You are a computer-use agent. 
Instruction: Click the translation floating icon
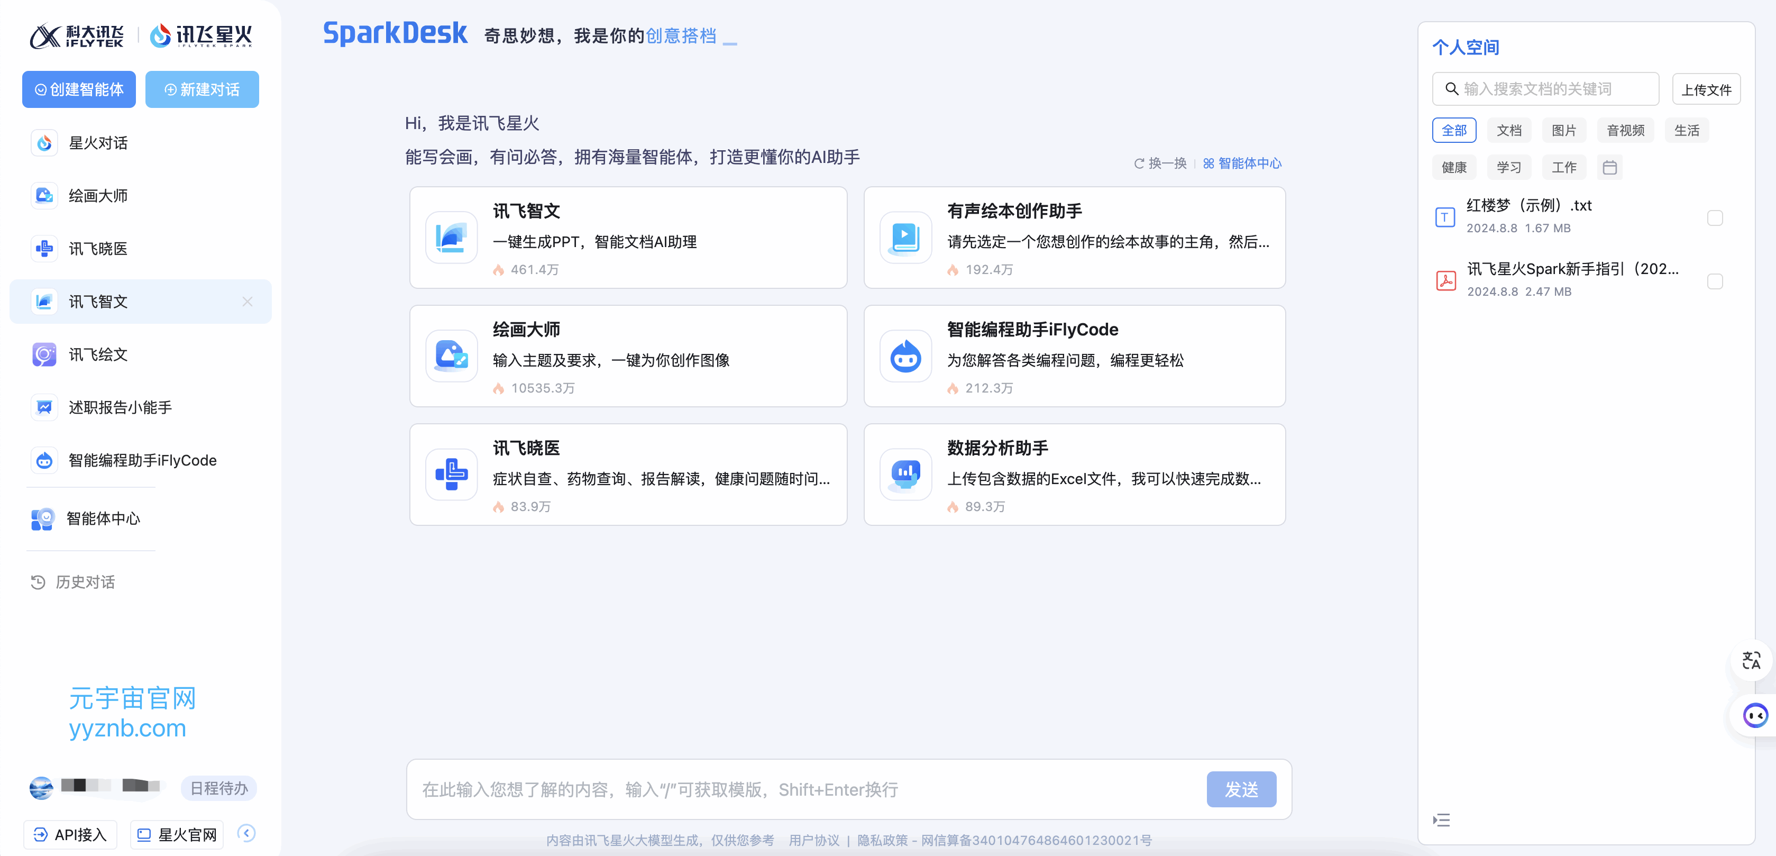[1751, 661]
